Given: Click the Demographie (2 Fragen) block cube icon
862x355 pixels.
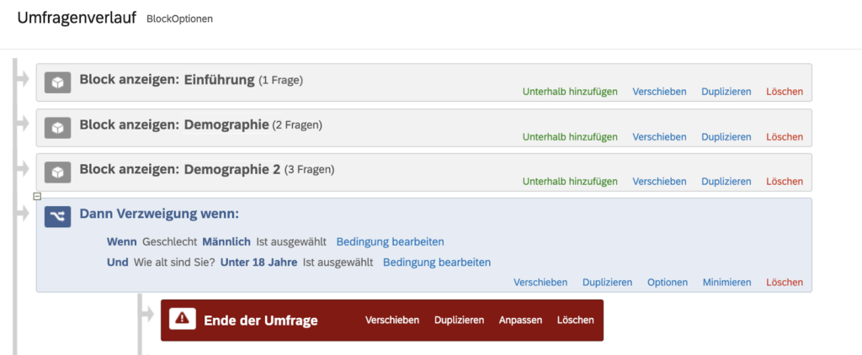Looking at the screenshot, I should coord(58,128).
